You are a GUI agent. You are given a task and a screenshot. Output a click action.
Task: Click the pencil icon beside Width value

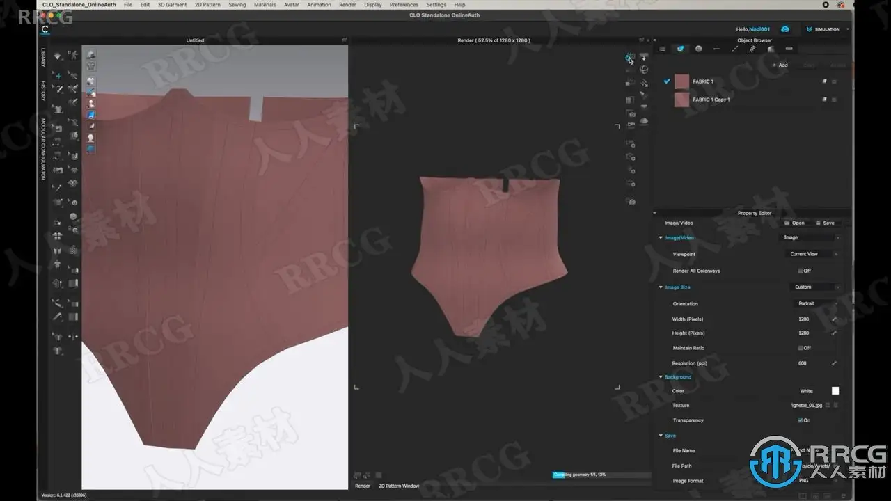[x=834, y=319]
